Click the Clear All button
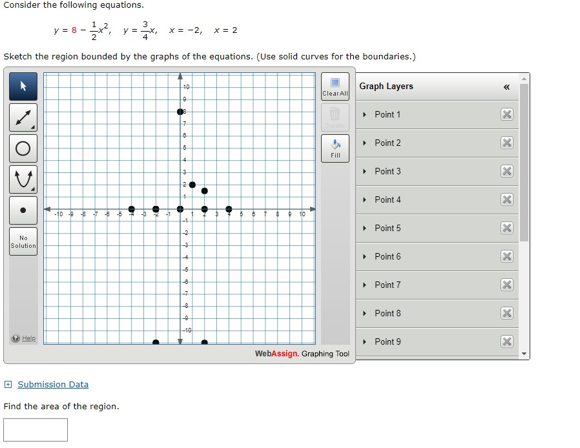580x448 pixels. coord(335,87)
